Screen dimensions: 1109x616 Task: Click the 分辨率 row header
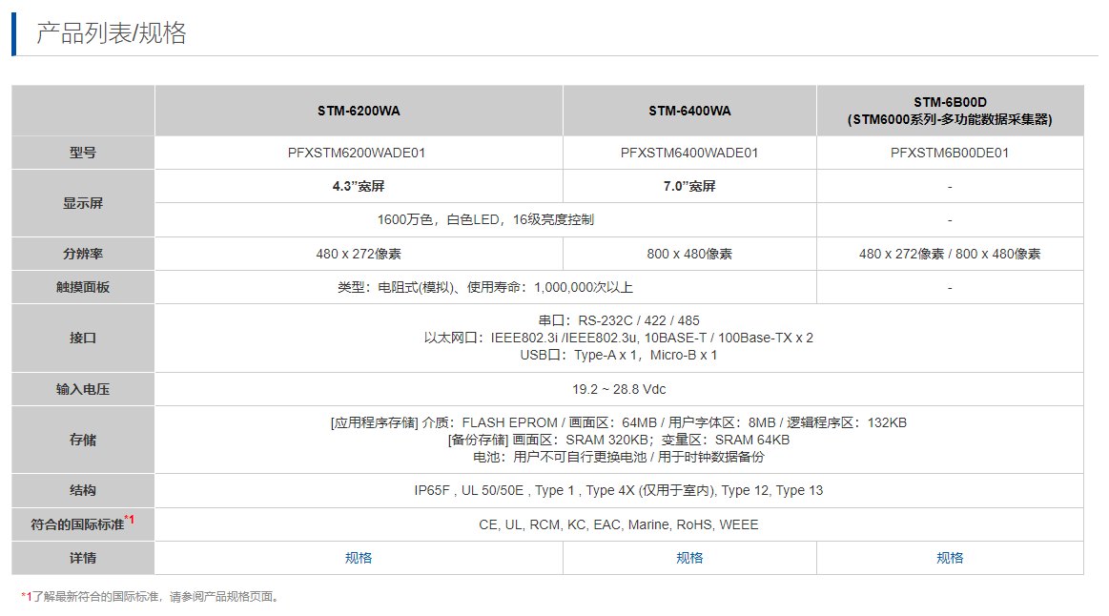tap(83, 254)
